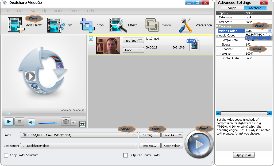Open the None subtitle dropdown
This screenshot has height=166, width=274.
pyautogui.click(x=133, y=50)
